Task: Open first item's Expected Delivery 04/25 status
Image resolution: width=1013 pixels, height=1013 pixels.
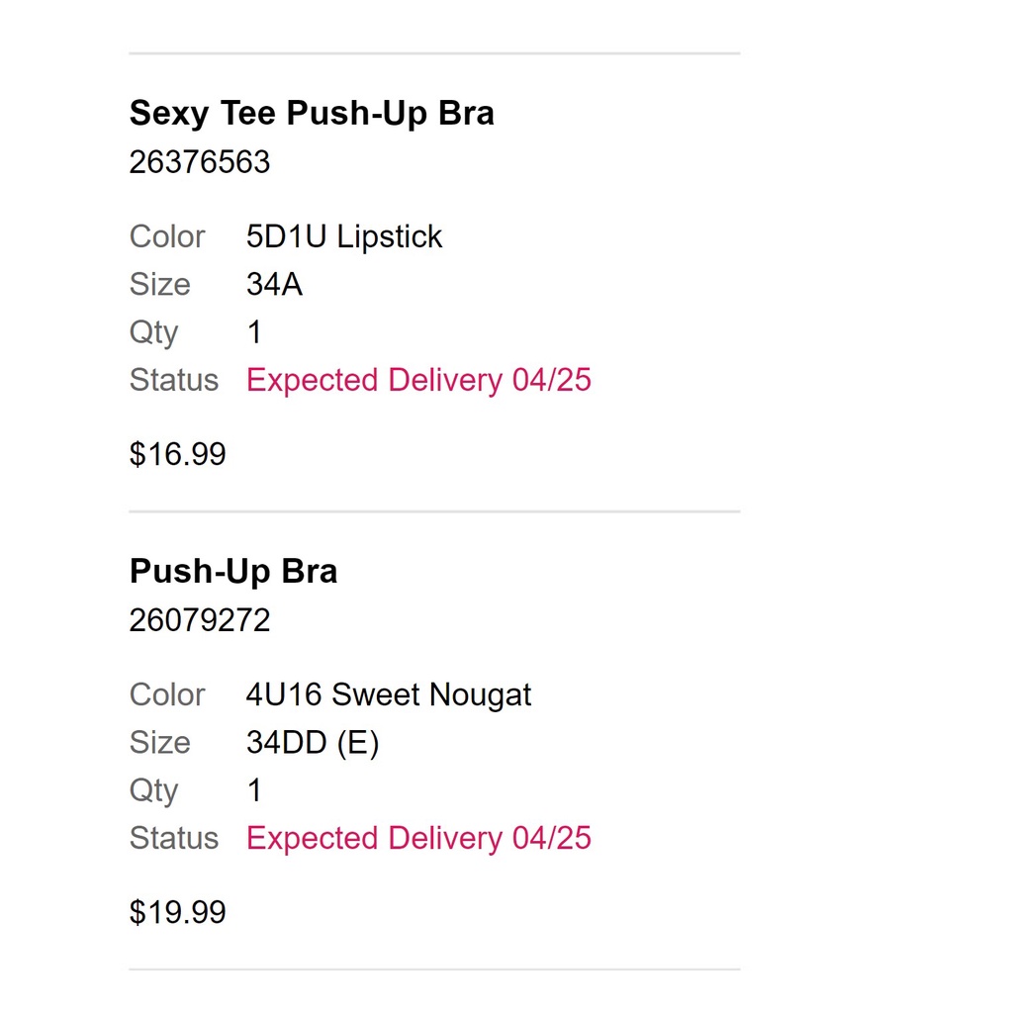Action: coord(418,380)
